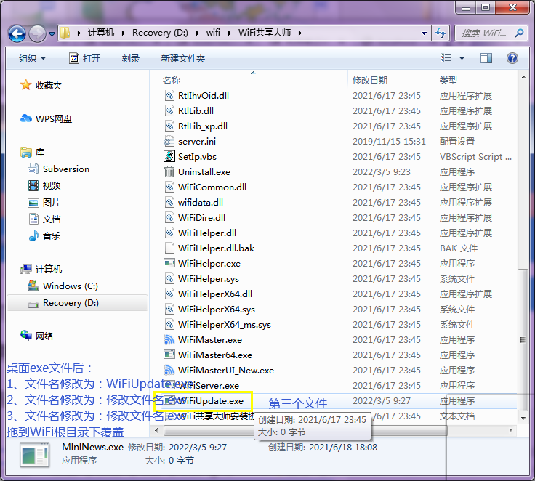Viewport: 535px width, 481px height.
Task: Select Recovery (D:) drive in sidebar
Action: click(x=78, y=303)
